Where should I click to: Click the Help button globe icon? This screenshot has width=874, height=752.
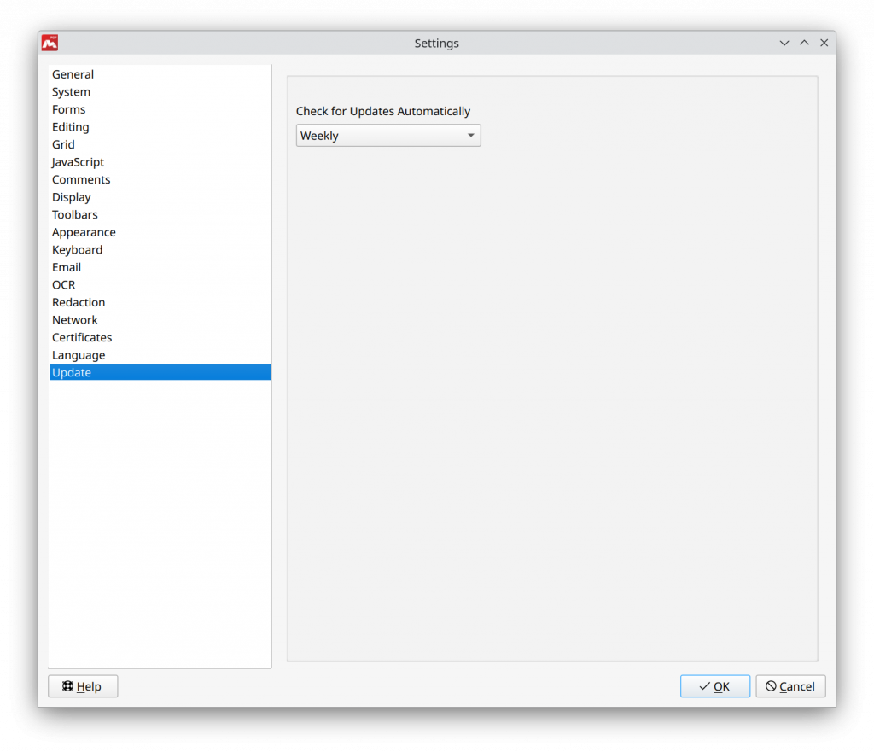click(67, 686)
